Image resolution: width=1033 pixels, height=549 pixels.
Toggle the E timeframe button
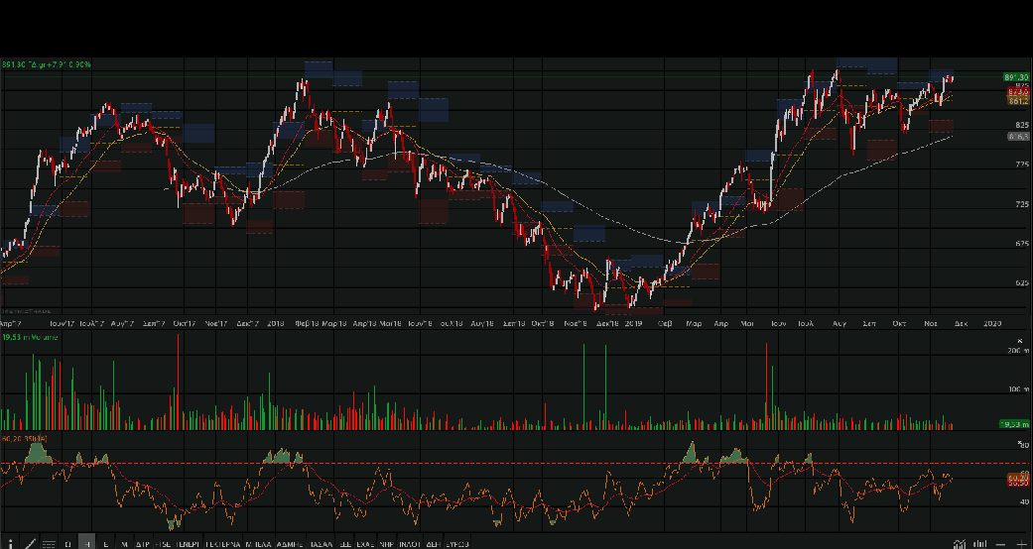pos(105,544)
